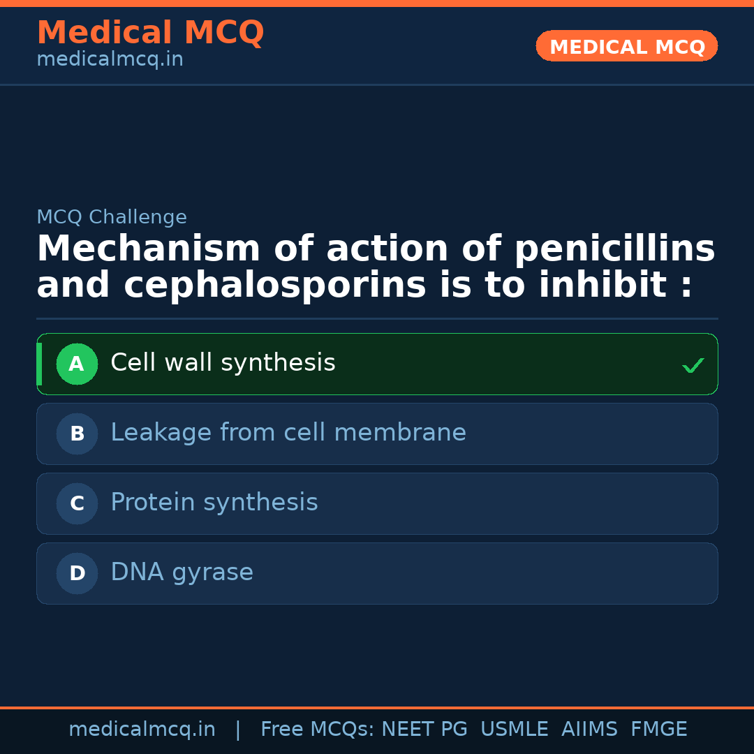Select the "DNA gyrase" answer text

pyautogui.click(x=182, y=572)
